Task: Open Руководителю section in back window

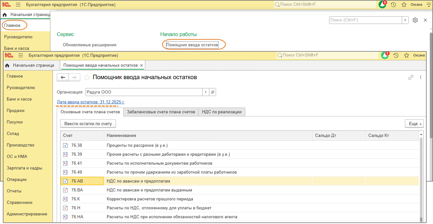Action: tap(18, 37)
